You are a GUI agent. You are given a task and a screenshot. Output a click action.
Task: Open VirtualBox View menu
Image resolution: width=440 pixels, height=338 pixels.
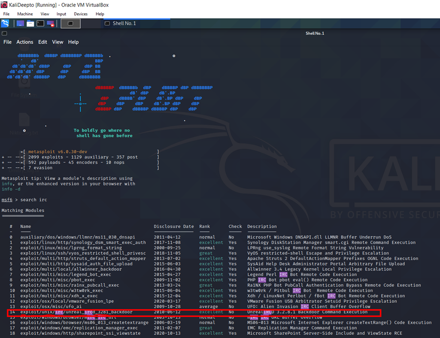pyautogui.click(x=45, y=14)
